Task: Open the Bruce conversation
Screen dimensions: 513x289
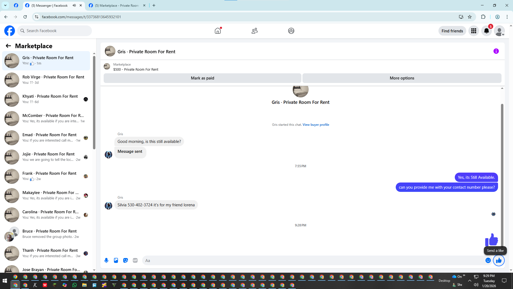Action: [x=46, y=234]
